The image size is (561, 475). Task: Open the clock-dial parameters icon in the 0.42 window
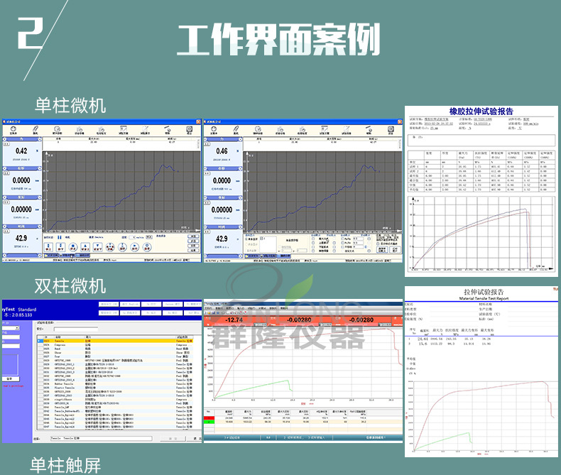[x=57, y=129]
